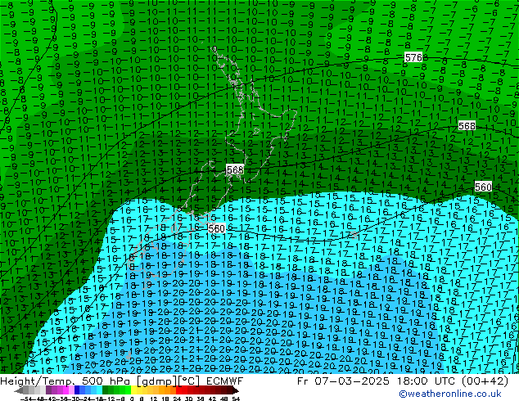Image resolution: width=519 pixels, height=401 pixels.
Task: Click the date 'Fr 07-03-2025'
Action: (343, 381)
